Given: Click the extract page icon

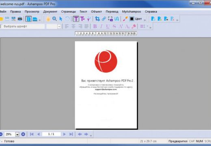Looking at the screenshot, I should pyautogui.click(x=166, y=19).
